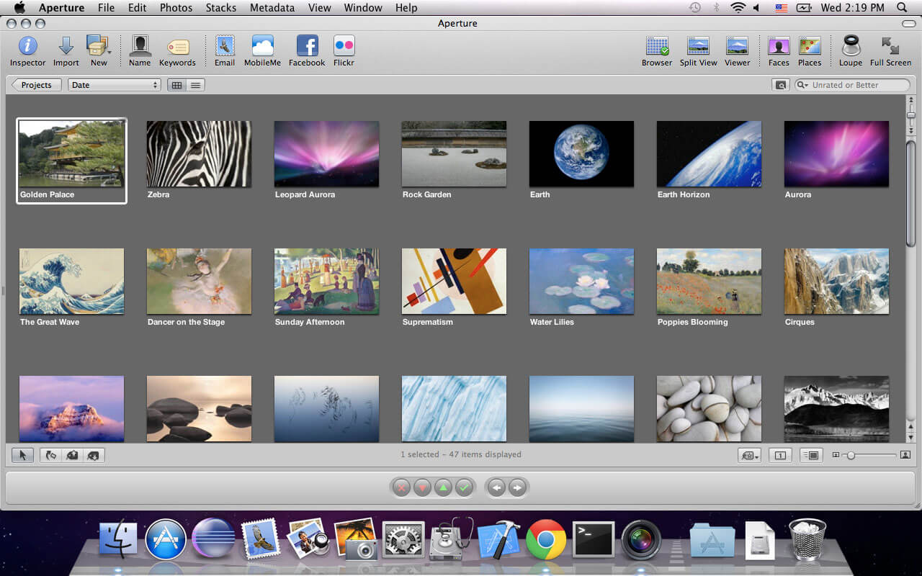
Task: Select the Zebra thumbnail
Action: 199,154
